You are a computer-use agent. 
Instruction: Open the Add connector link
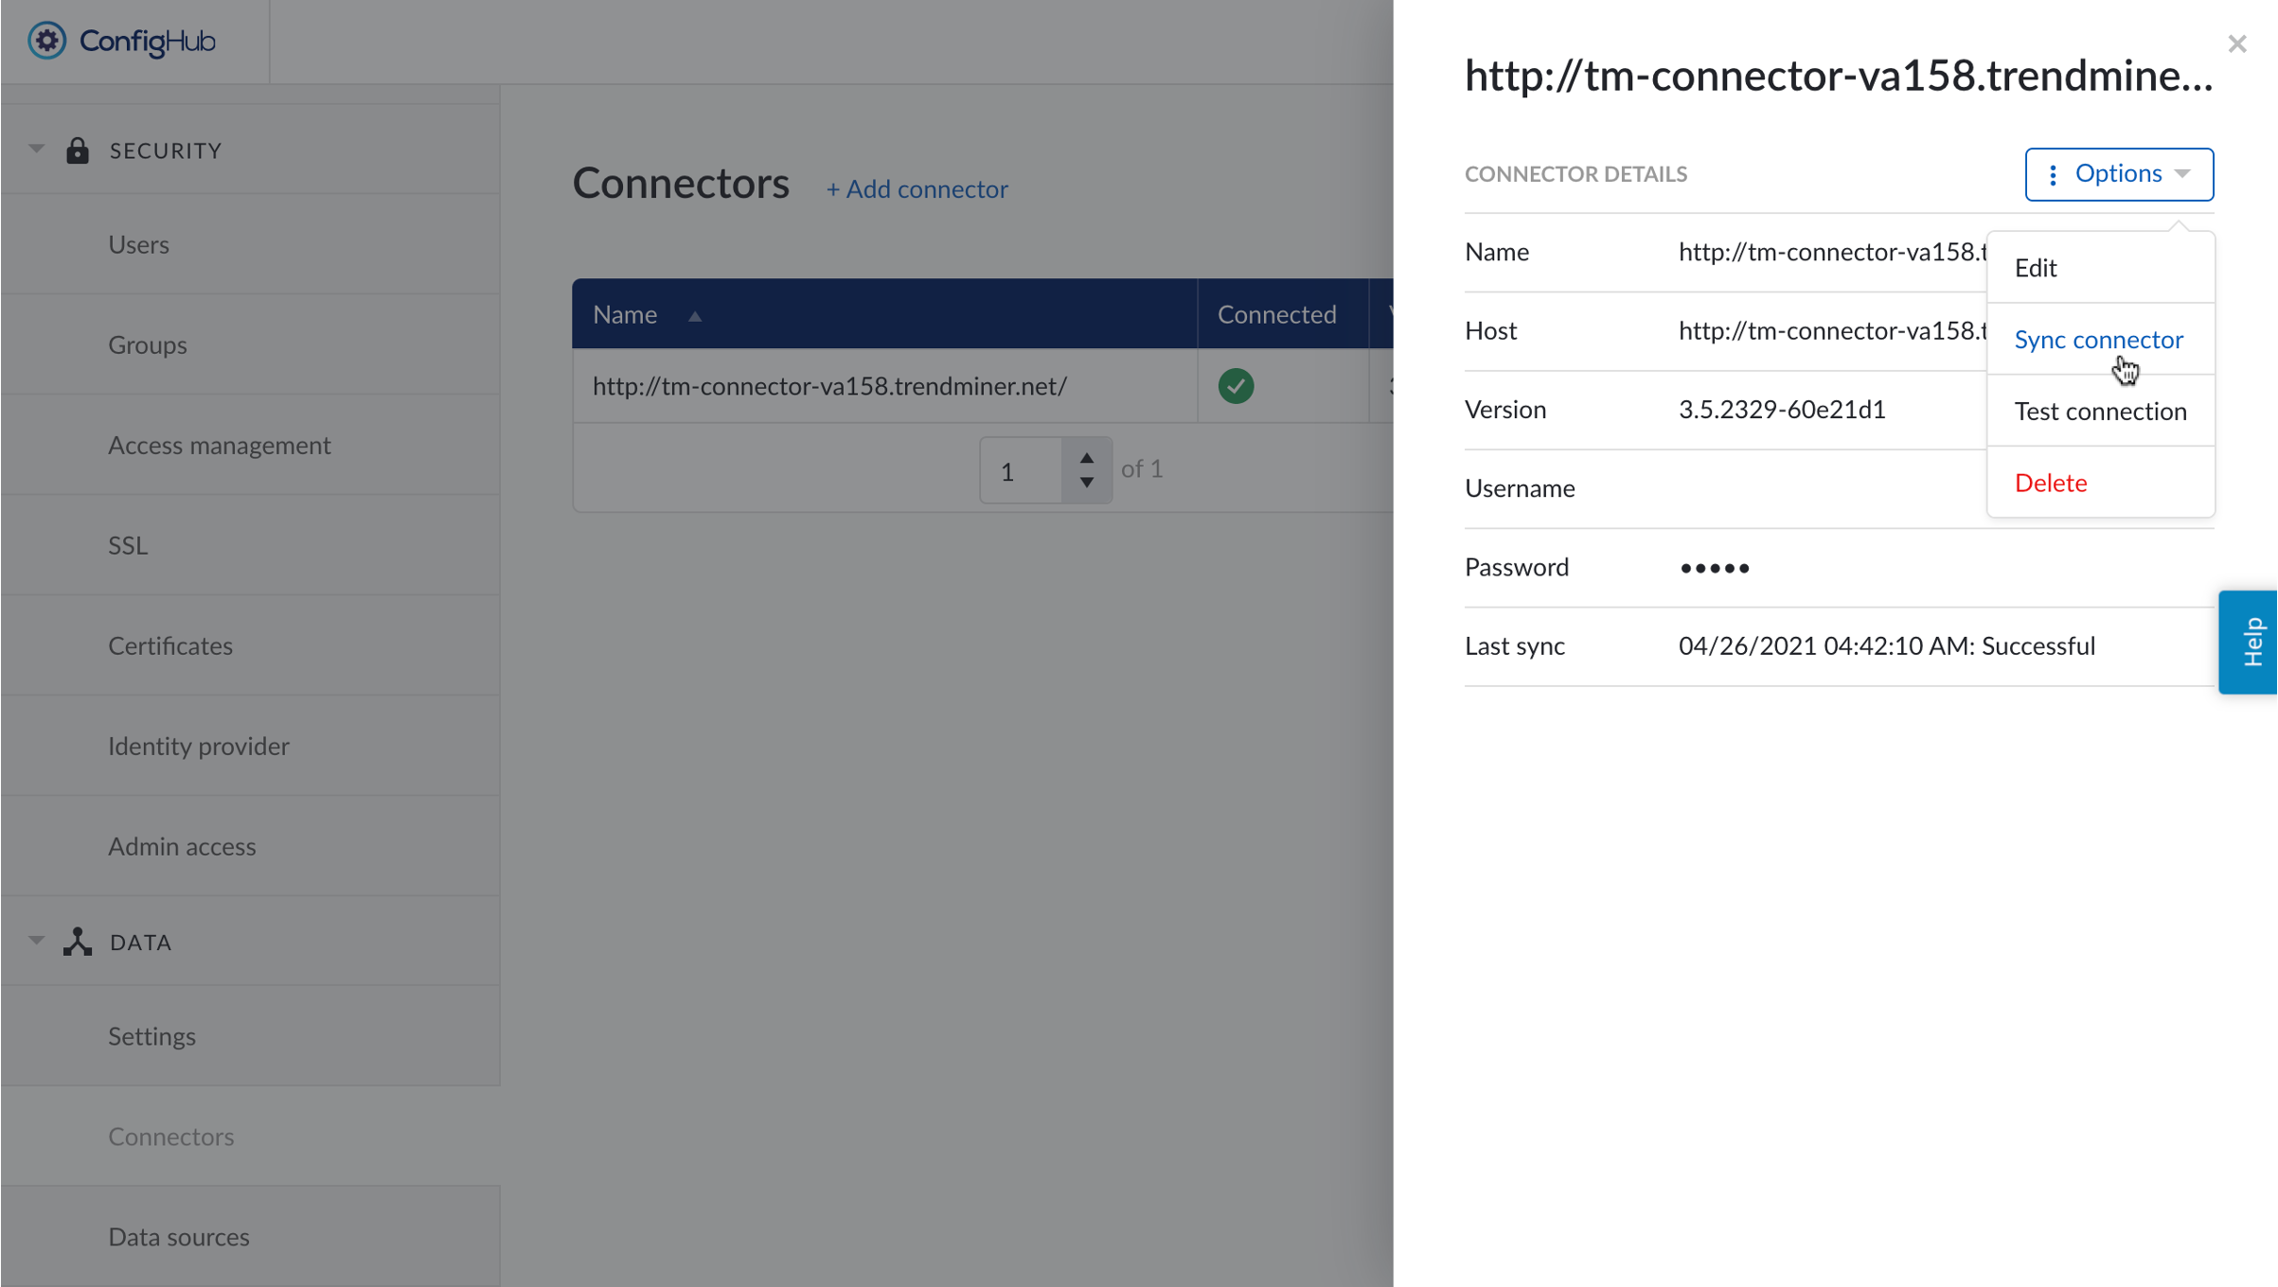[917, 188]
